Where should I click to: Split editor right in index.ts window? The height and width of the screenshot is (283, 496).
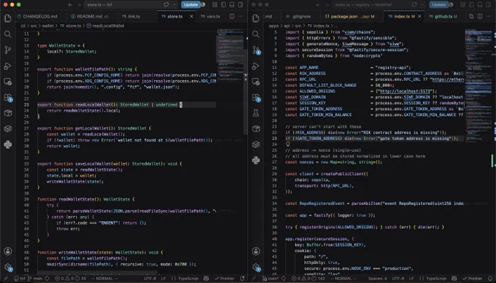click(480, 16)
